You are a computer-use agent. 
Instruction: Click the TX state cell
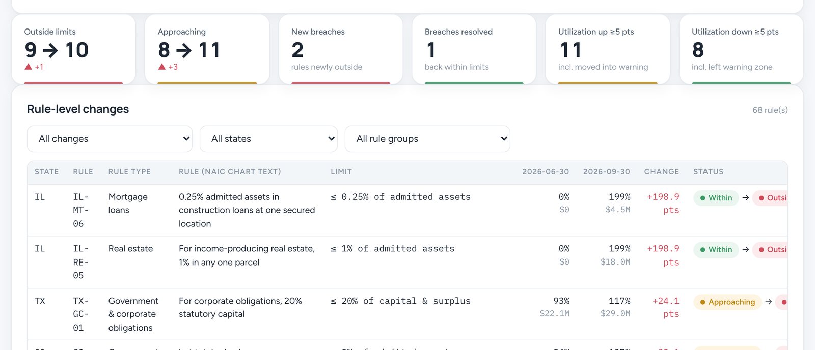pyautogui.click(x=40, y=301)
